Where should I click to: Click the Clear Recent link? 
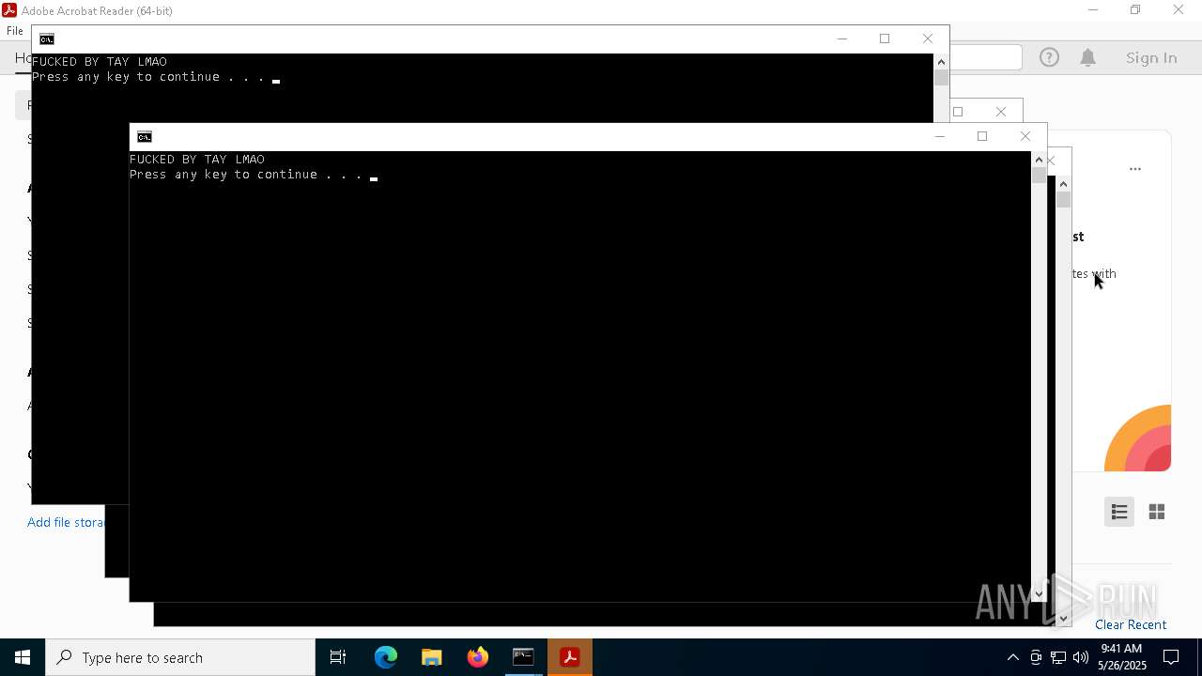[x=1131, y=624]
